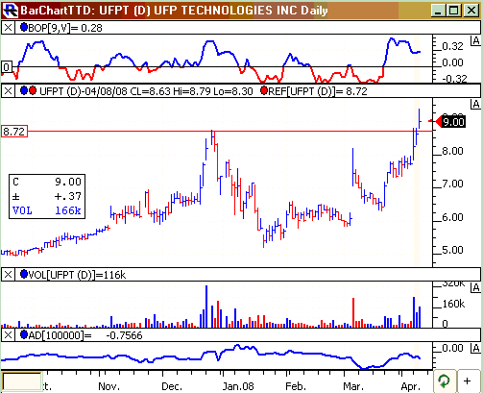The image size is (483, 393).
Task: Click the 7.00 price axis label
Action: (452, 184)
